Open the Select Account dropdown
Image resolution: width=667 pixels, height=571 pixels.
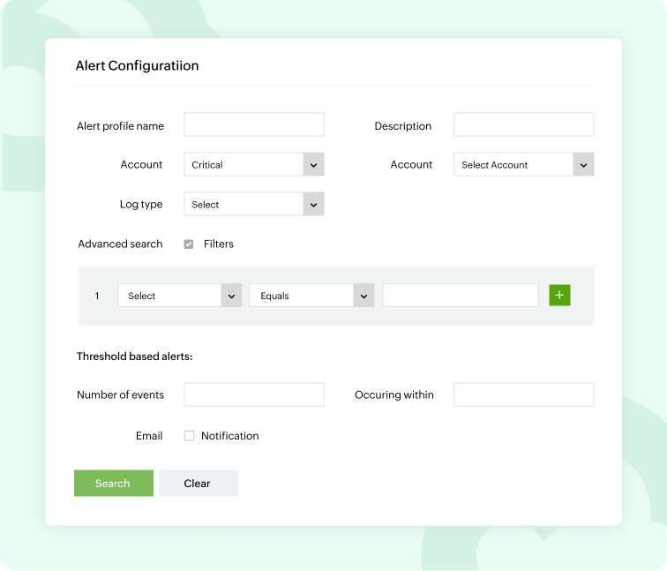pos(524,165)
